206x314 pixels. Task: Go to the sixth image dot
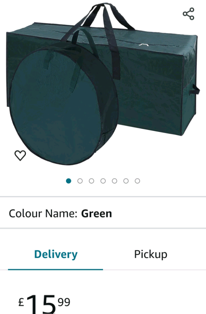coord(126,181)
